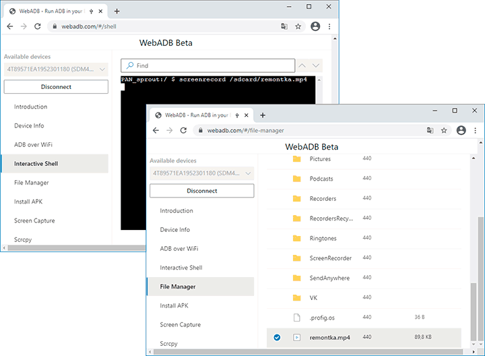Image resolution: width=485 pixels, height=356 pixels.
Task: Go back in the file-manager browser window
Action: tap(156, 130)
